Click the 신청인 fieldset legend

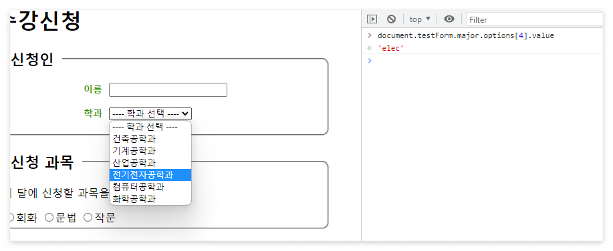pos(31,59)
